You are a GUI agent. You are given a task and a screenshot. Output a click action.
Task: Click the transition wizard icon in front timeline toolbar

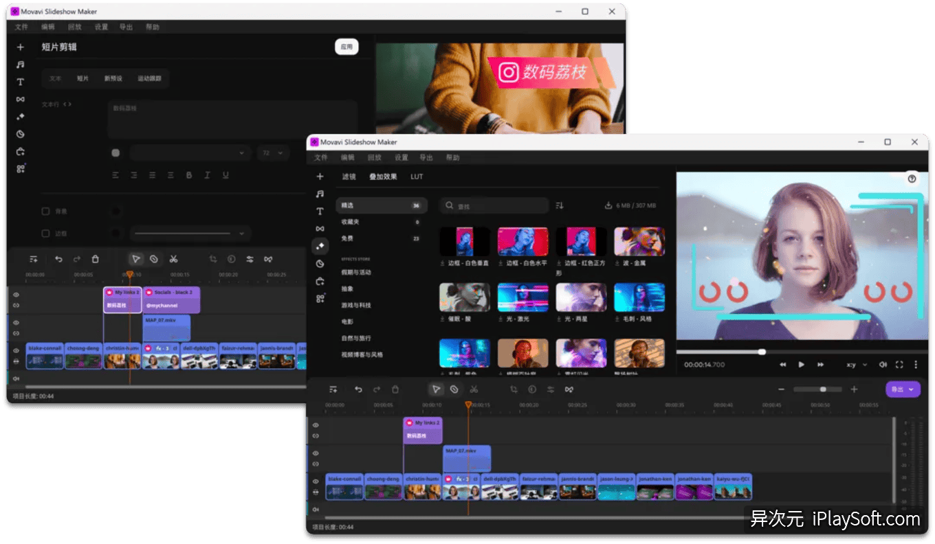coord(569,389)
